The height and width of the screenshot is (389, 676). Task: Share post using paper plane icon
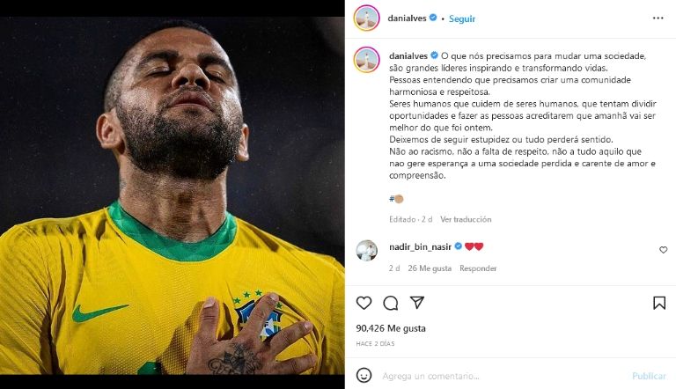[x=417, y=303]
